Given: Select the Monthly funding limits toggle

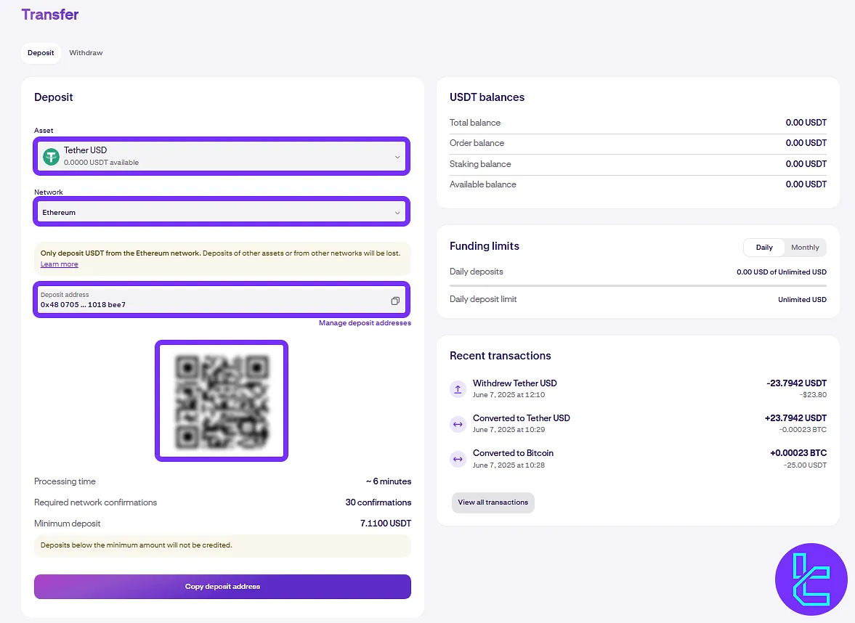Looking at the screenshot, I should 805,248.
